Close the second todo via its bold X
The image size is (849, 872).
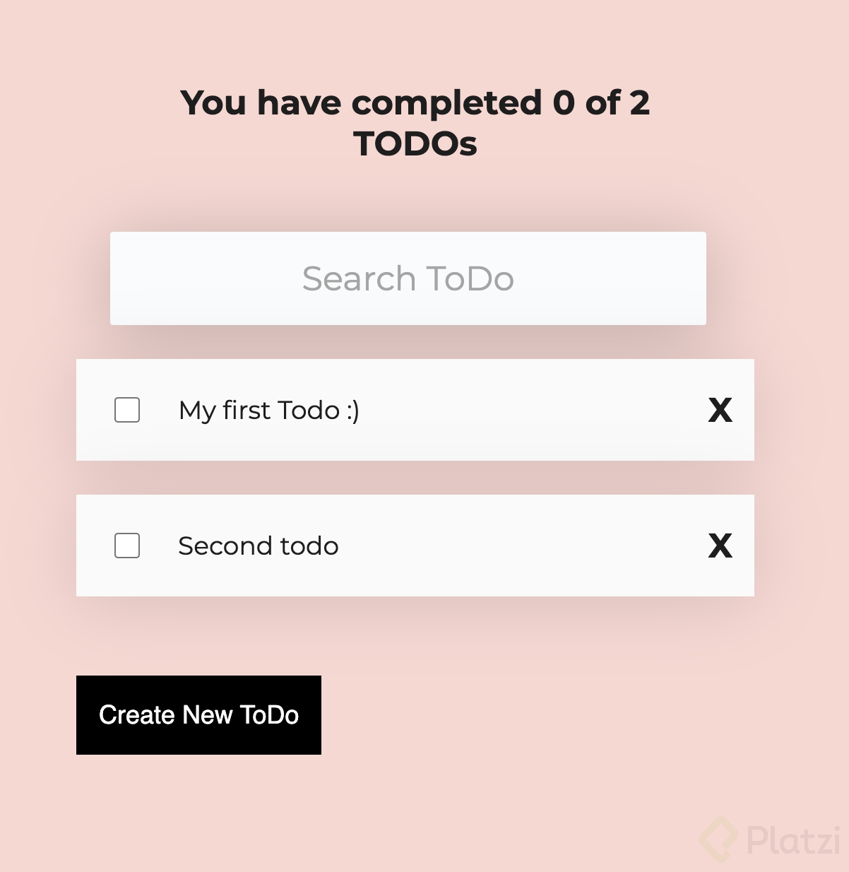tap(720, 546)
